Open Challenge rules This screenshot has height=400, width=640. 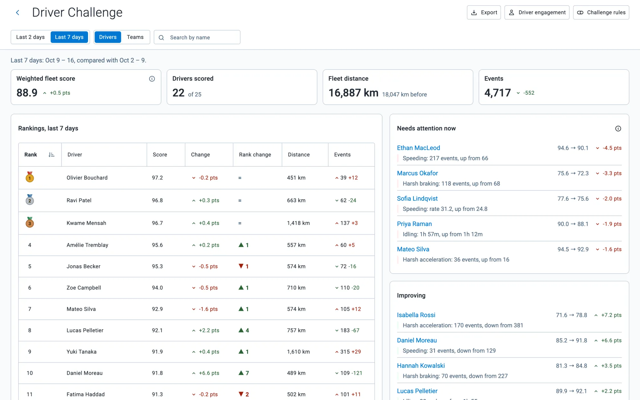pyautogui.click(x=601, y=12)
